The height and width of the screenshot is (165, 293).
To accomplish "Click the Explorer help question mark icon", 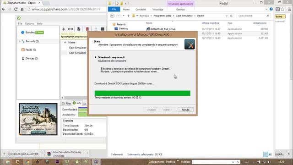I will point(271,9).
